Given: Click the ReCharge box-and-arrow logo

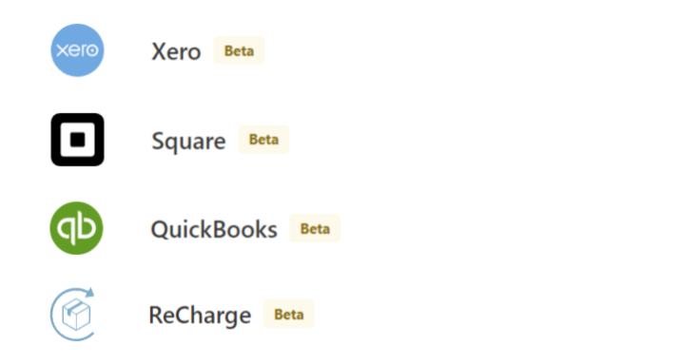Looking at the screenshot, I should 72,314.
